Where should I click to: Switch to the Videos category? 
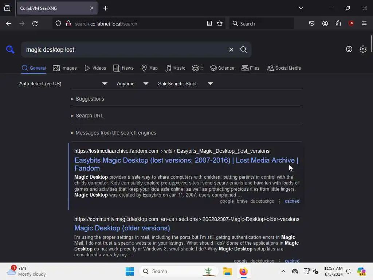point(95,68)
